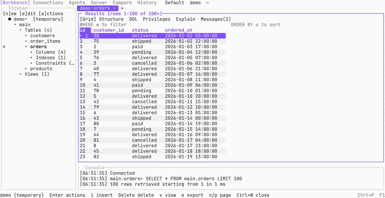Click 'e export' hint in status bar
385x198 pixels.
[x=193, y=195]
